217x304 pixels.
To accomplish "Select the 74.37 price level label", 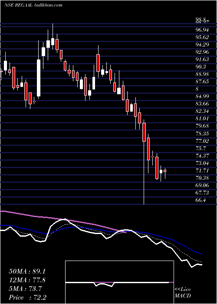I will [x=202, y=155].
